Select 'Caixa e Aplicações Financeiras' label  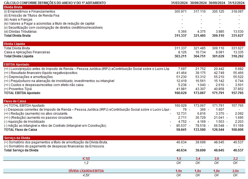tap(27, 52)
